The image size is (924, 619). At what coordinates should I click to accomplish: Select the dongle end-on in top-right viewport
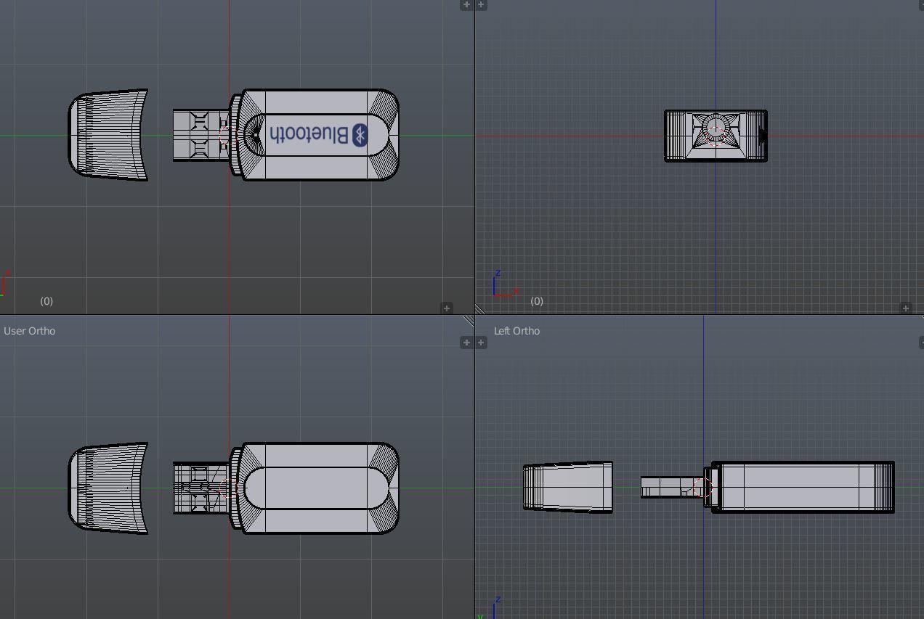tap(716, 136)
